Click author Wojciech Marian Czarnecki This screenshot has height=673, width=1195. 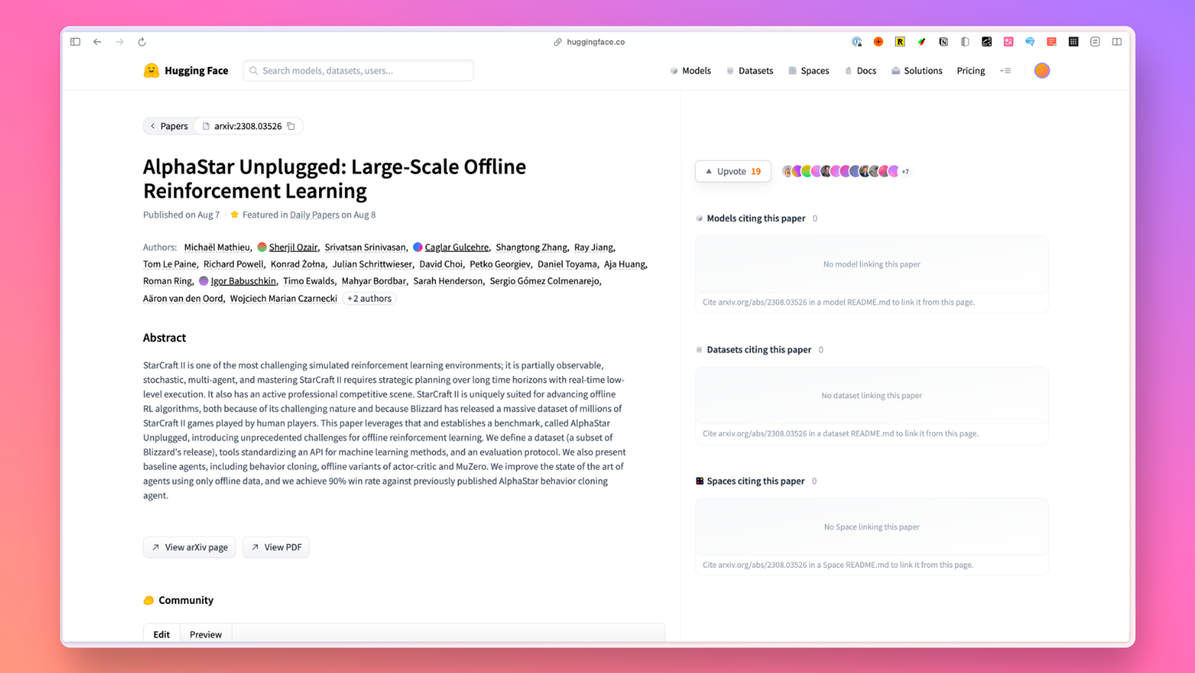click(x=283, y=298)
